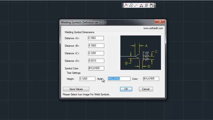Click the www.softdraft.com text
This screenshot has height=120, width=213.
(x=153, y=28)
